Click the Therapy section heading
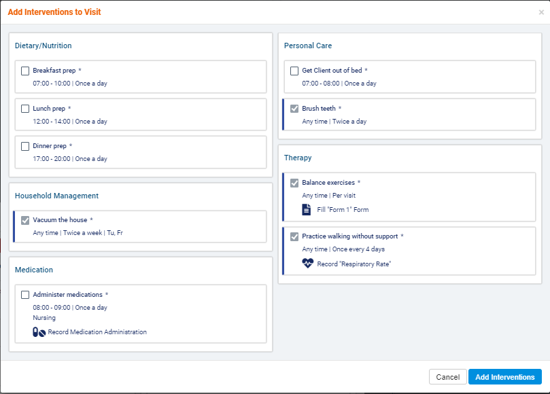 (x=298, y=158)
